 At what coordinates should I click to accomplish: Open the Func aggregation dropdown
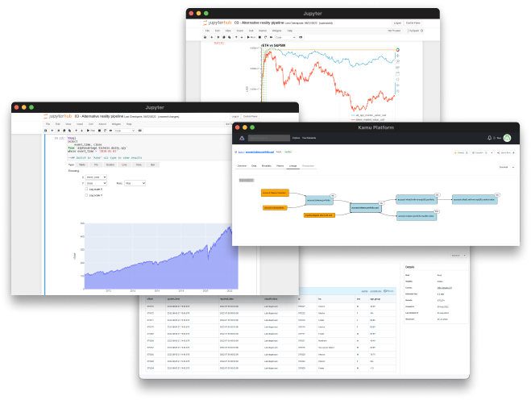click(135, 183)
